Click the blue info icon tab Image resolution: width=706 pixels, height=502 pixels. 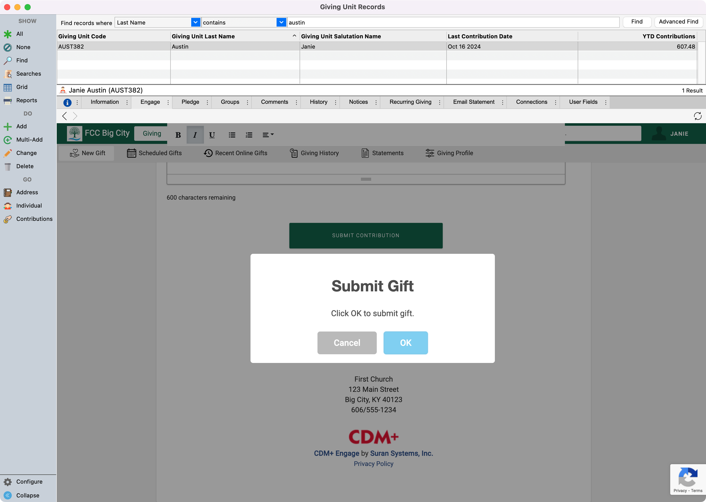[x=67, y=102]
